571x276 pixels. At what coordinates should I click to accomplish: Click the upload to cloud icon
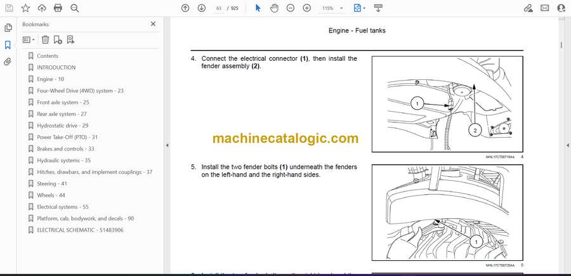click(42, 8)
